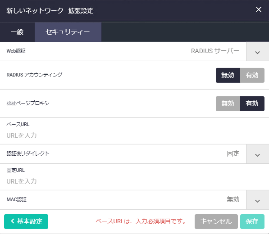Disable 認証ページプロキシ with 無効
The height and width of the screenshot is (234, 269).
tap(228, 103)
